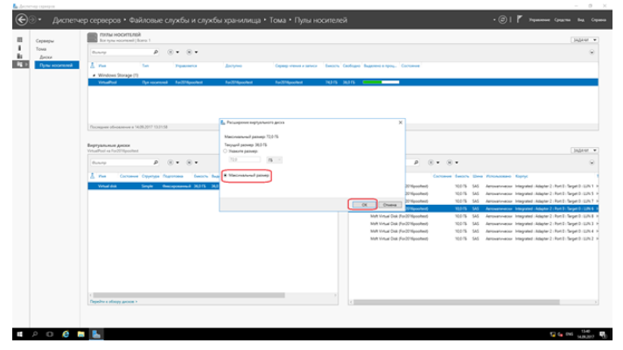
Task: Open the ЗАДАЧИ dropdown for physical disks
Action: [585, 150]
